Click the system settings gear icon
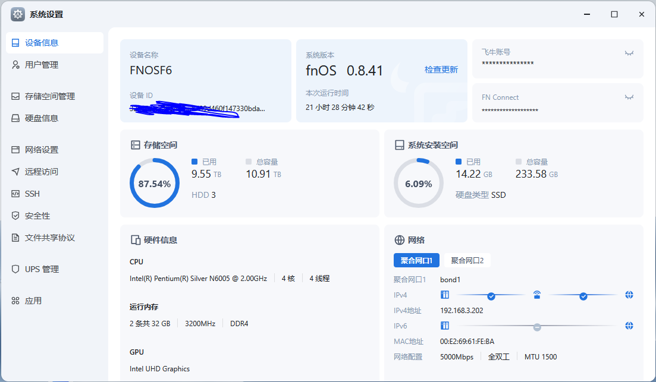This screenshot has width=656, height=382. (18, 14)
